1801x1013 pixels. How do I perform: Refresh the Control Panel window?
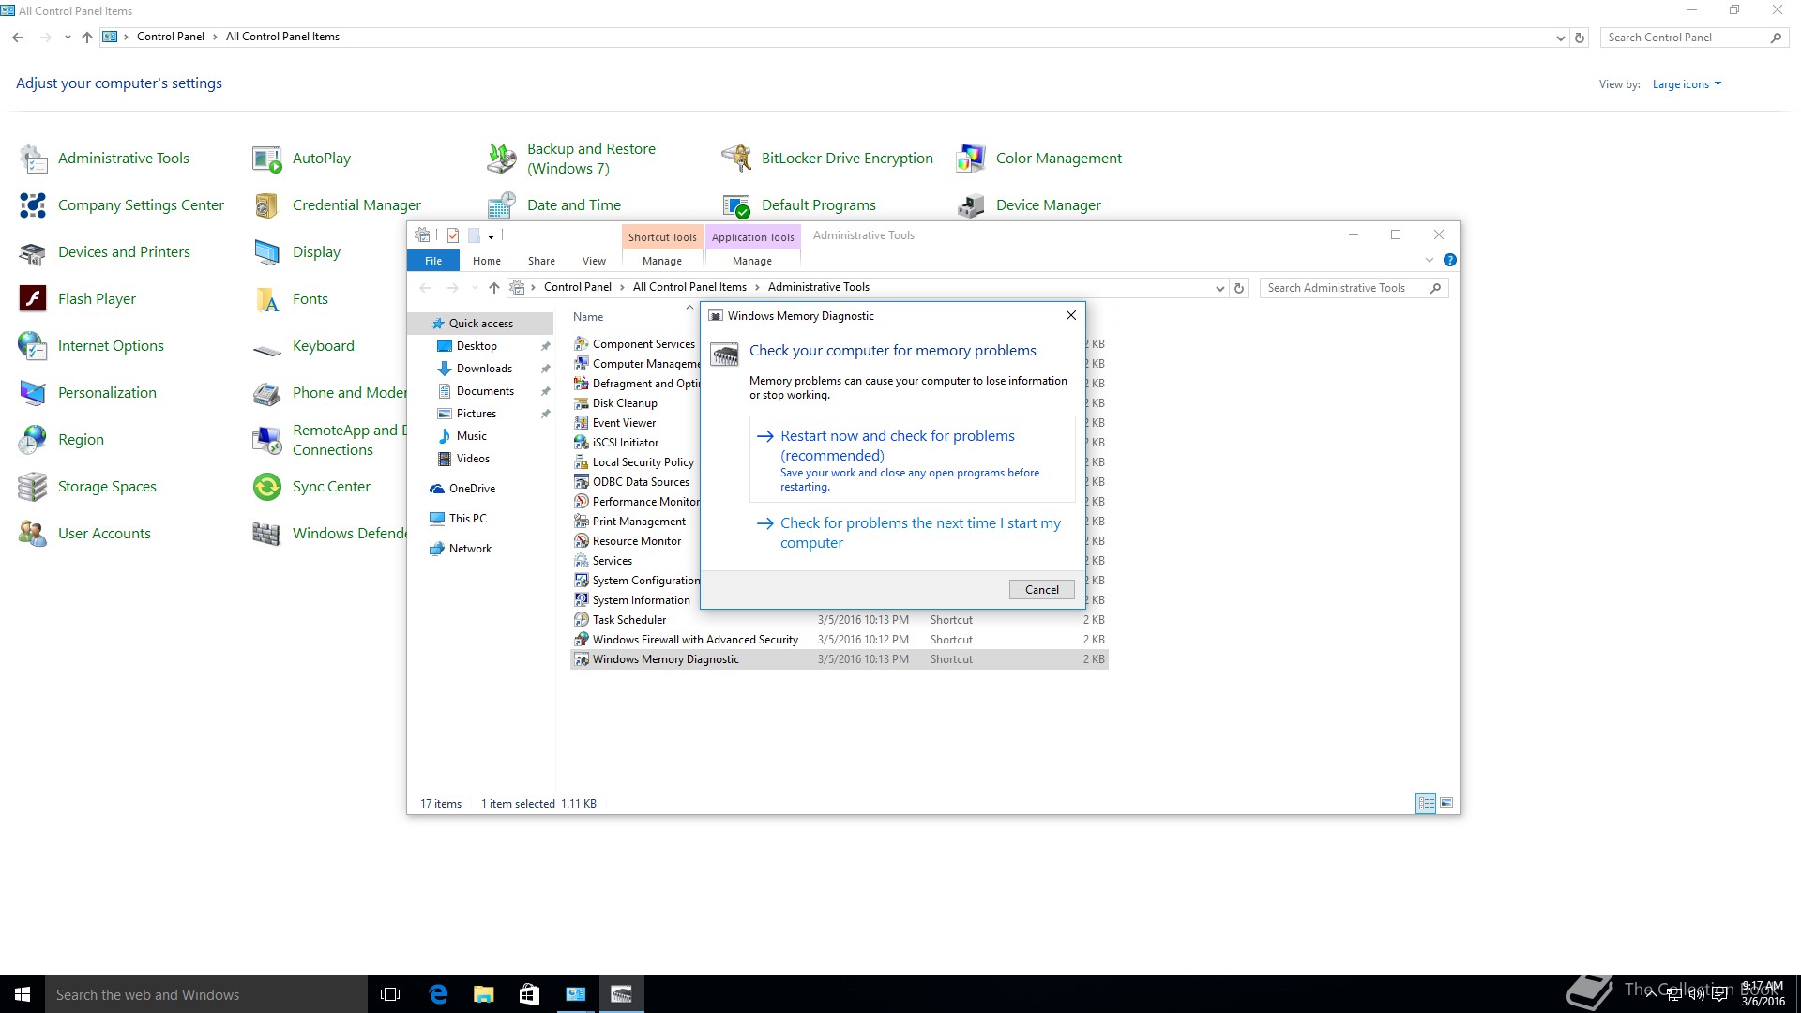1580,38
